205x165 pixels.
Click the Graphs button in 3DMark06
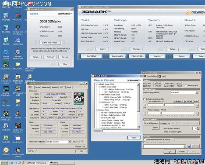click(157, 56)
